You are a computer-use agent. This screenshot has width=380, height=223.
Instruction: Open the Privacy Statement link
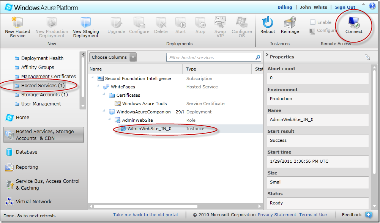pos(277,215)
